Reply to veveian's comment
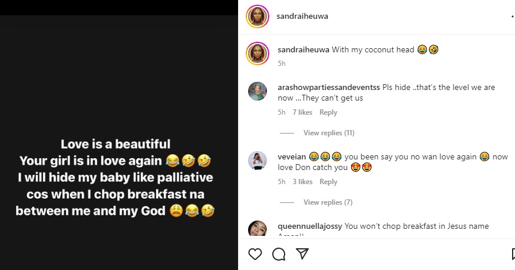Screen dimensions: 515x270 click(x=328, y=182)
